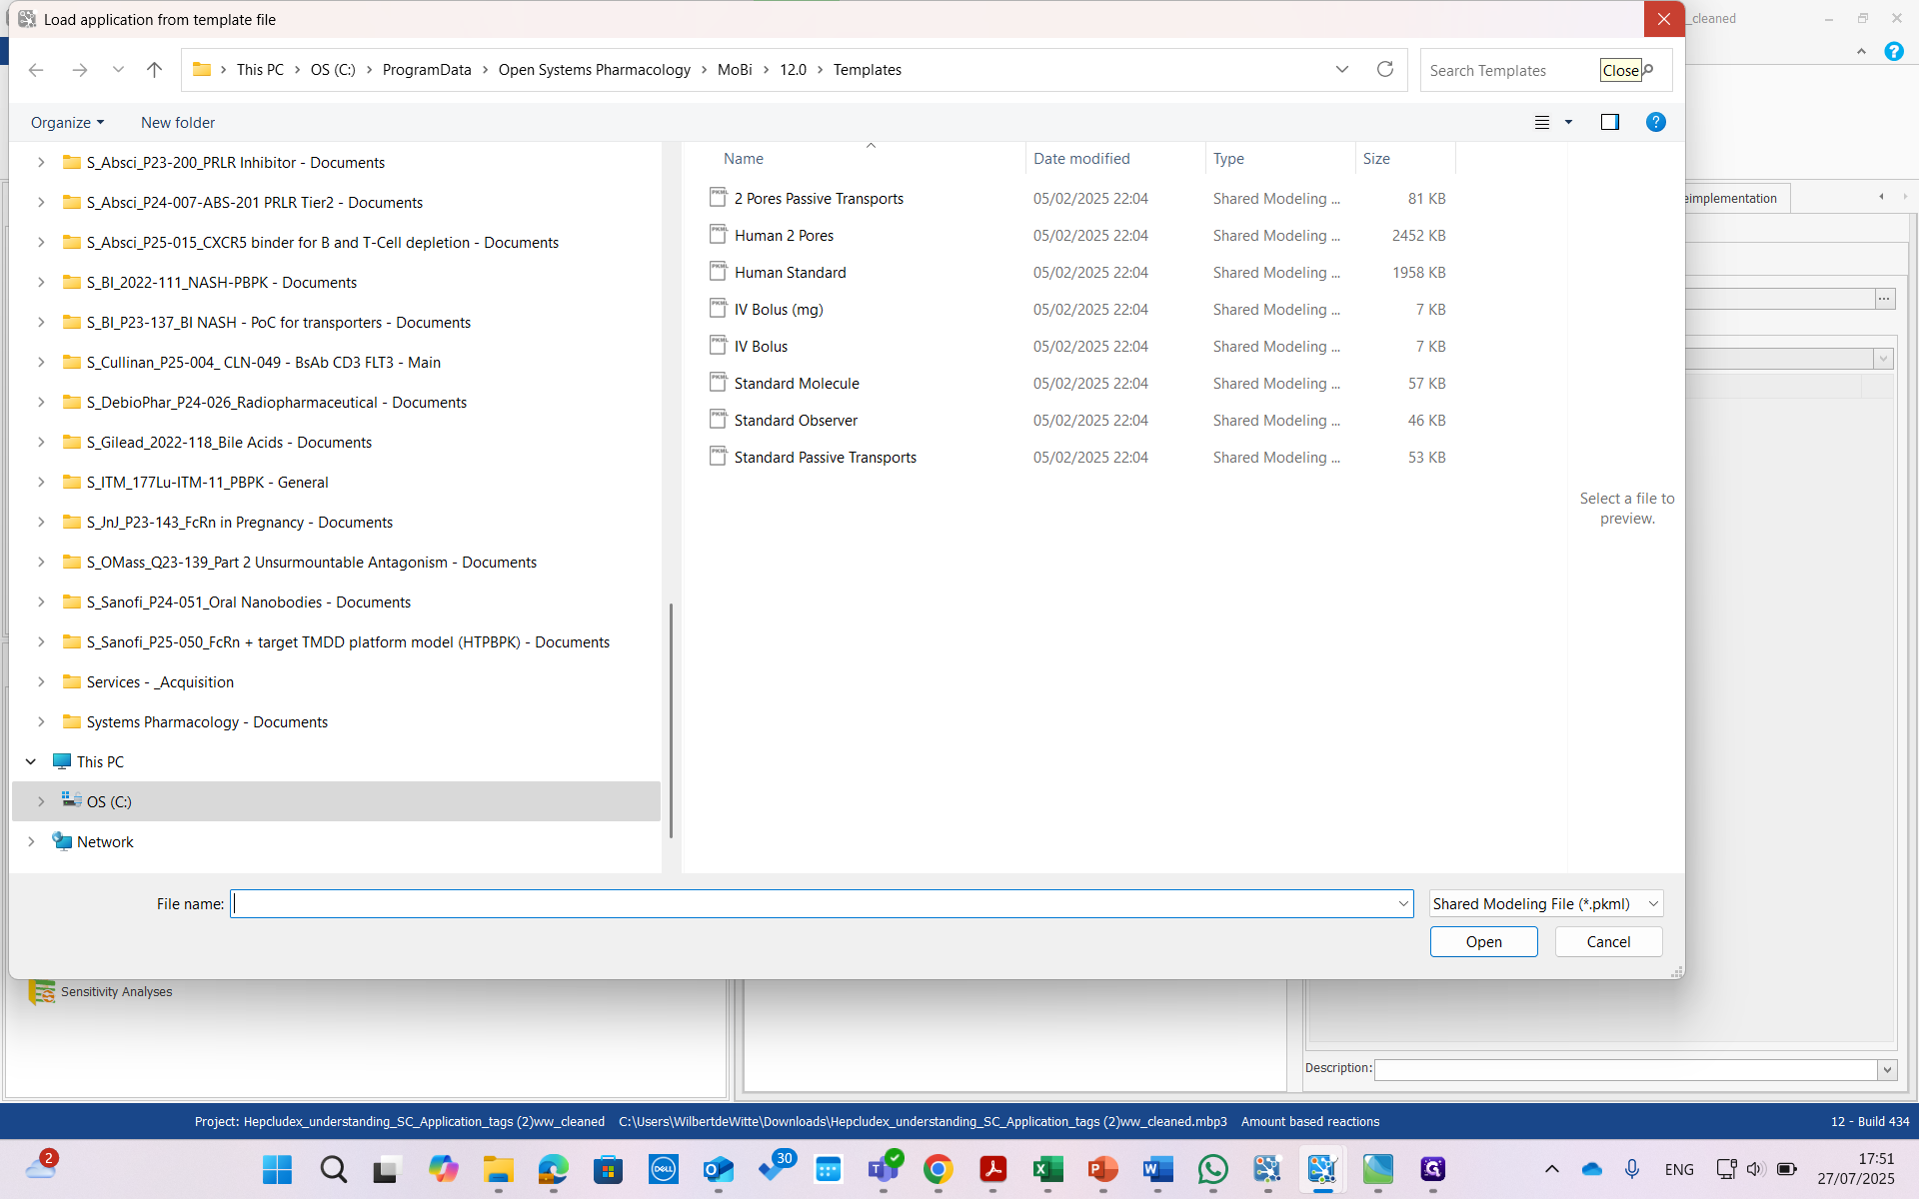Click the Up one level arrow
The width and height of the screenshot is (1919, 1199).
[x=154, y=70]
